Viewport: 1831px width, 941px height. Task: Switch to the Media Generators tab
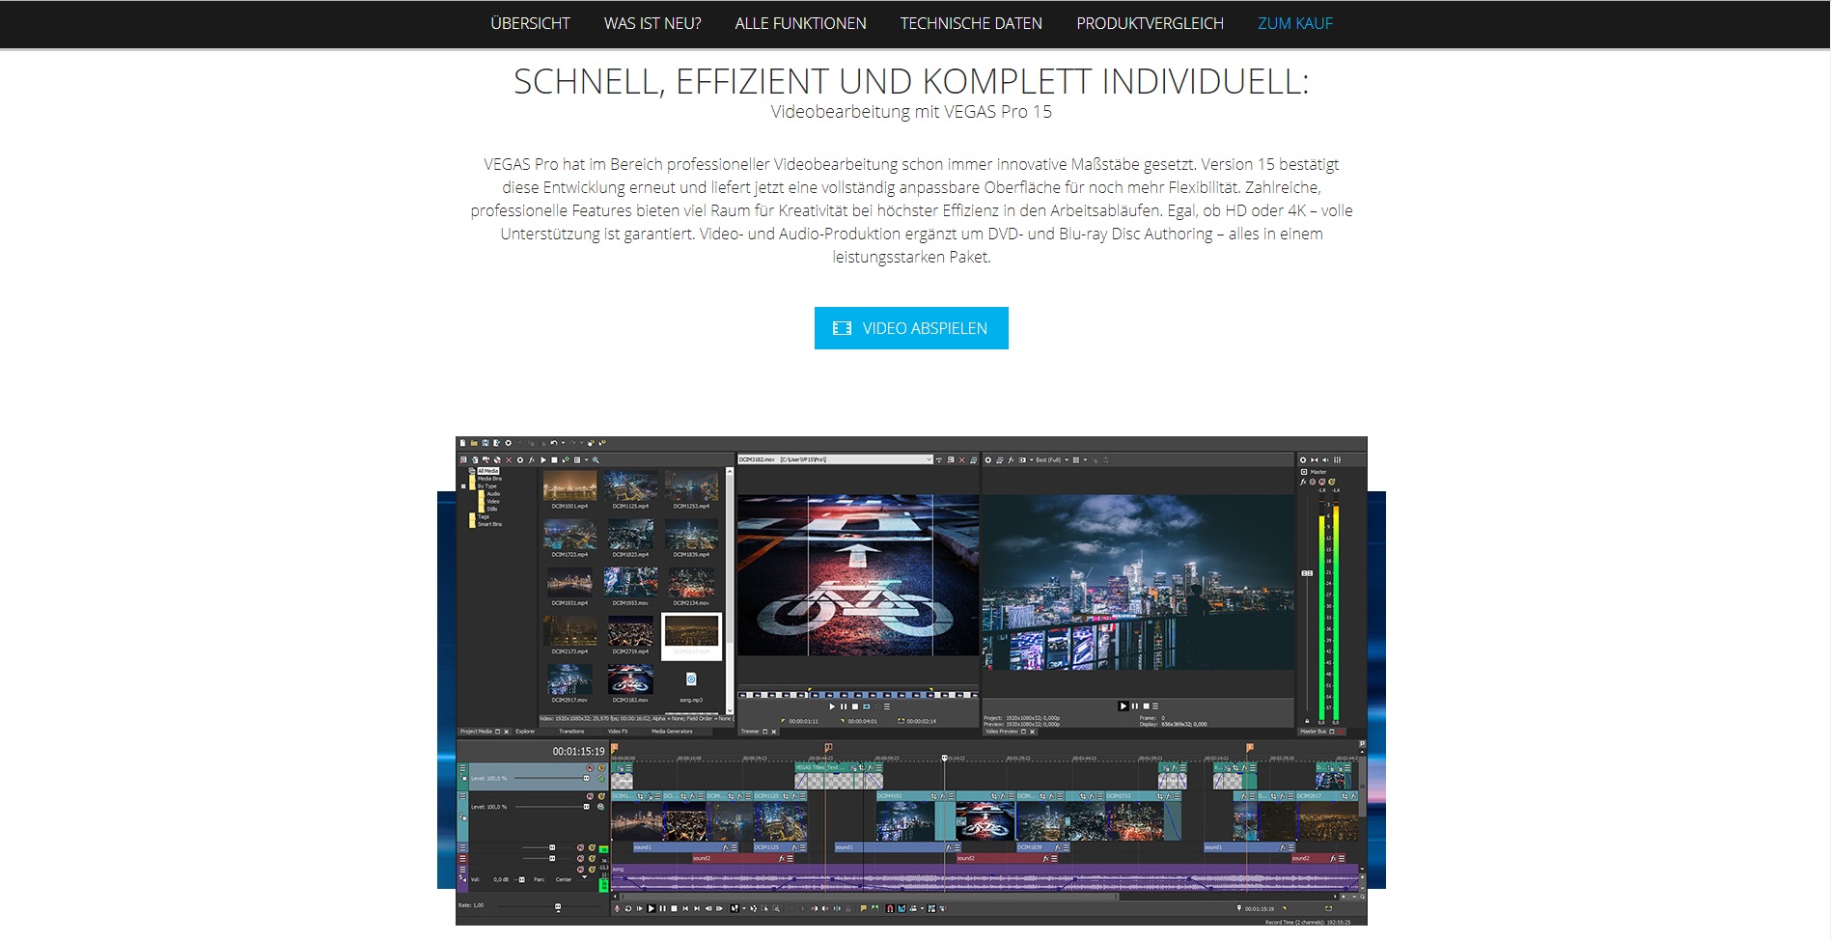pyautogui.click(x=672, y=732)
